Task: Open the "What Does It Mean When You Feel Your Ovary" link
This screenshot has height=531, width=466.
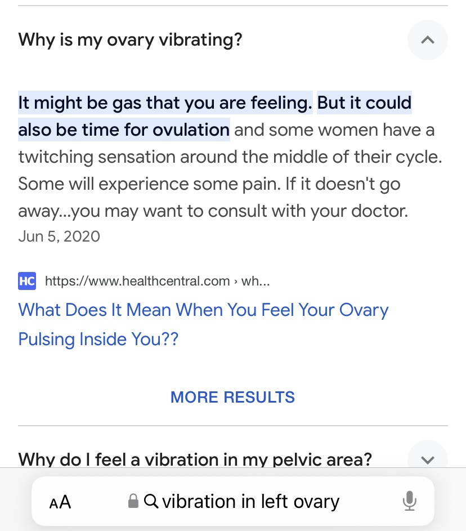Action: tap(203, 310)
